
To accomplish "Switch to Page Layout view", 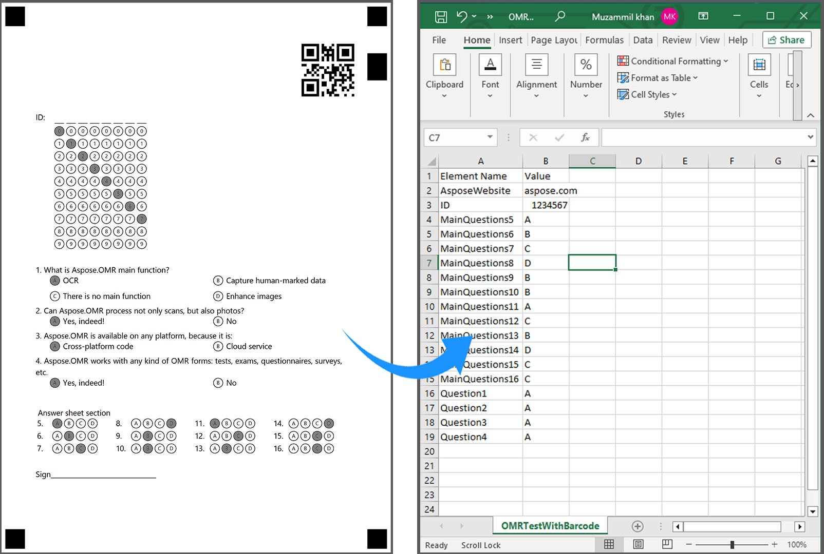I will [x=638, y=544].
